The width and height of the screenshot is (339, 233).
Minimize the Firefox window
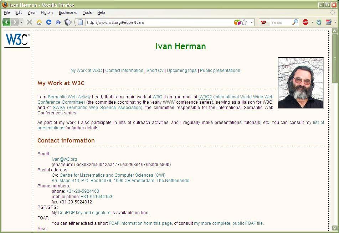click(x=321, y=5)
